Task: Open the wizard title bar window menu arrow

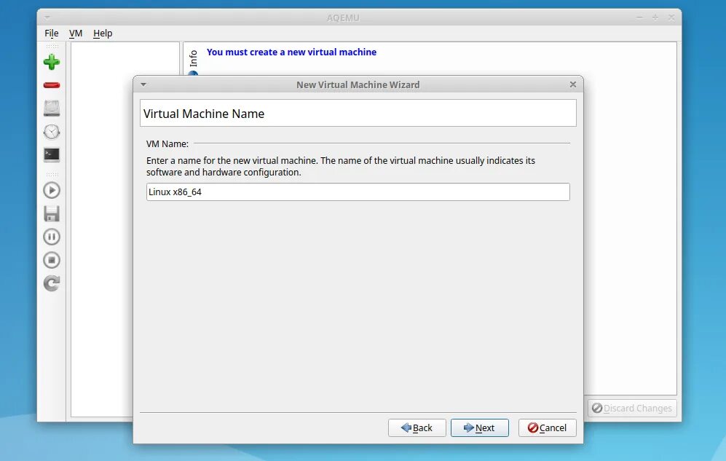Action: (x=143, y=84)
